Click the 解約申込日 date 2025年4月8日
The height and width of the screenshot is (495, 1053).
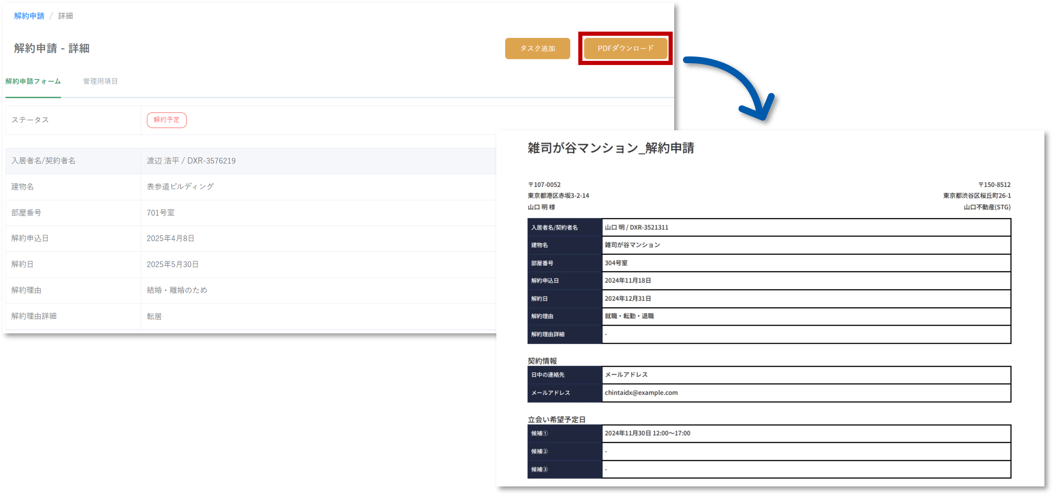[172, 238]
